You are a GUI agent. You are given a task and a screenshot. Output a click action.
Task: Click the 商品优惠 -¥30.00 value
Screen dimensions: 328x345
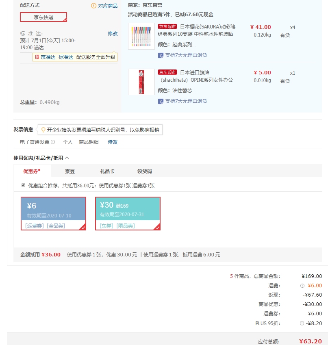pos(312,304)
